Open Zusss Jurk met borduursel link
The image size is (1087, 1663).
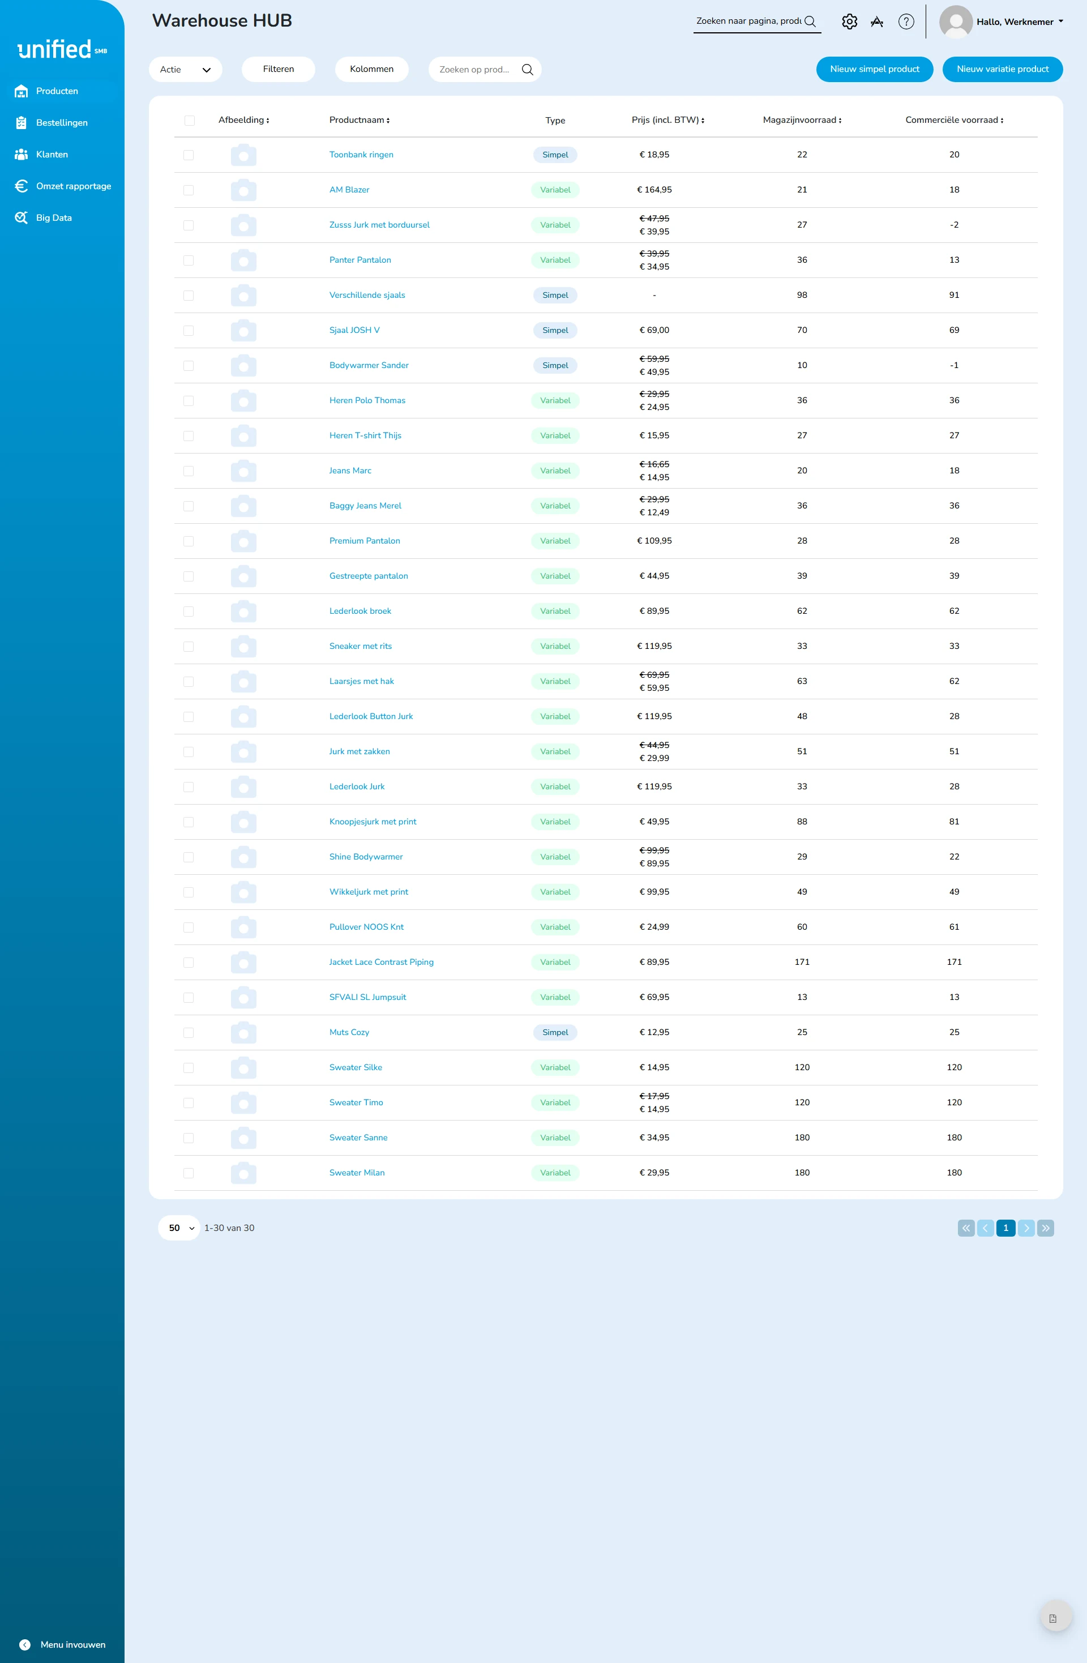pos(379,225)
